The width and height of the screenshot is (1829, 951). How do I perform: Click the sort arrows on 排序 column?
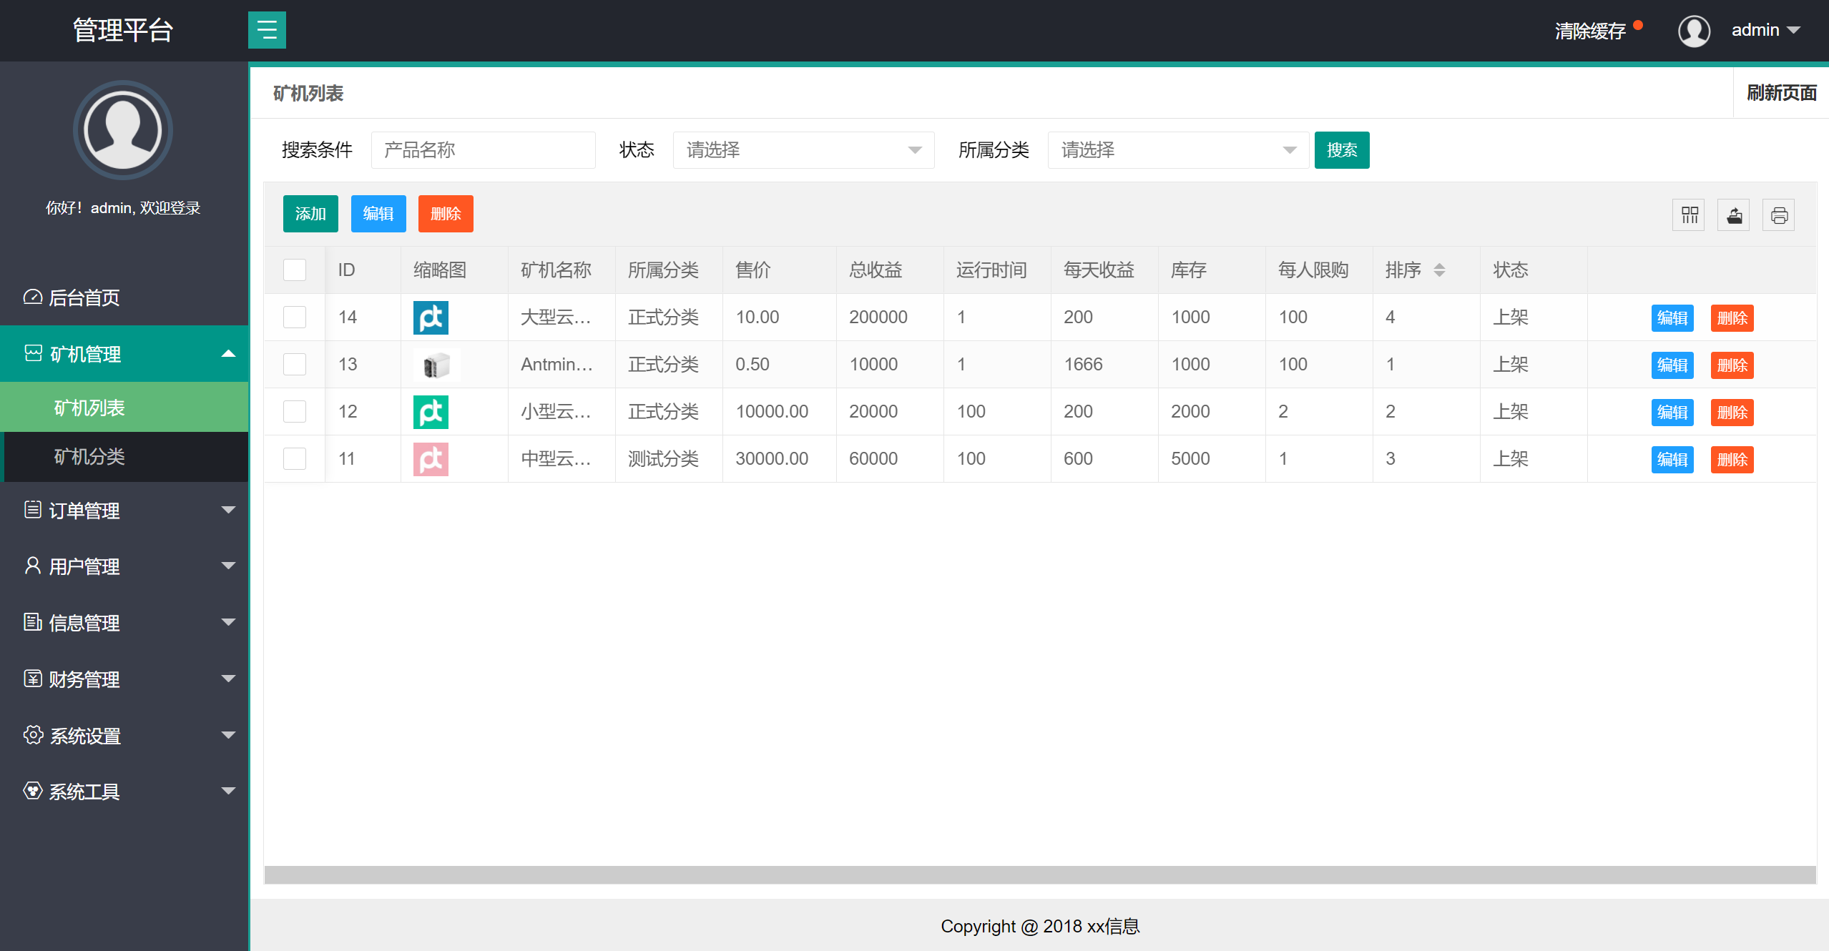coord(1439,270)
